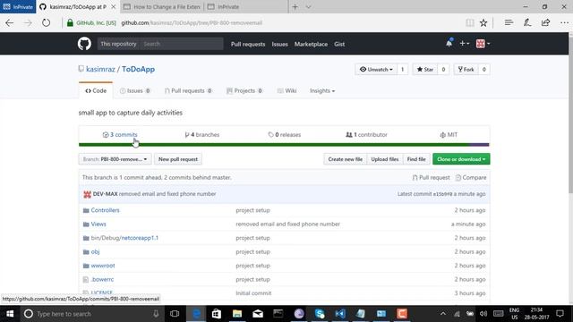The image size is (573, 322).
Task: Click Pull request link beside Compare
Action: (x=432, y=177)
